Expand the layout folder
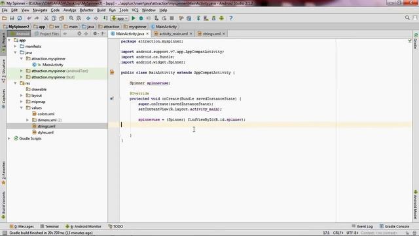The height and width of the screenshot is (236, 419). 22,96
